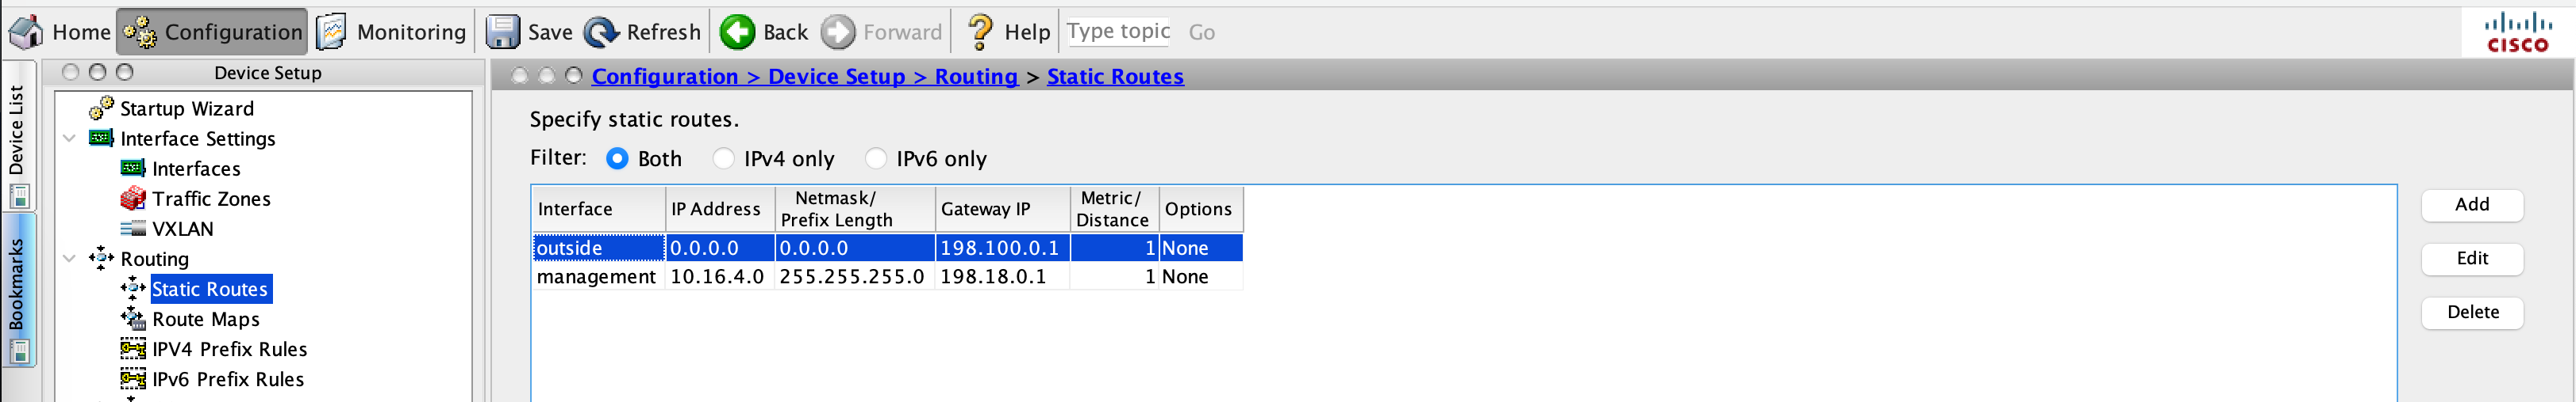The width and height of the screenshot is (2576, 402).
Task: Select the Both filter radio button
Action: [x=618, y=158]
